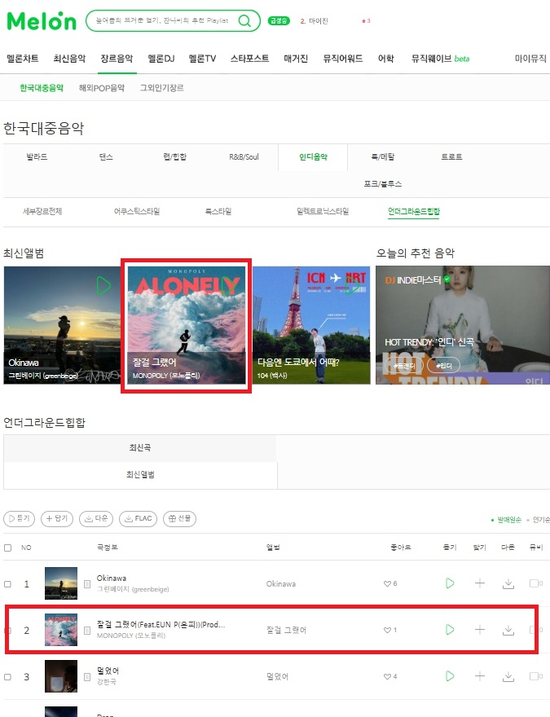Open music video for 멀었어 track
The height and width of the screenshot is (717, 550).
pos(536,676)
